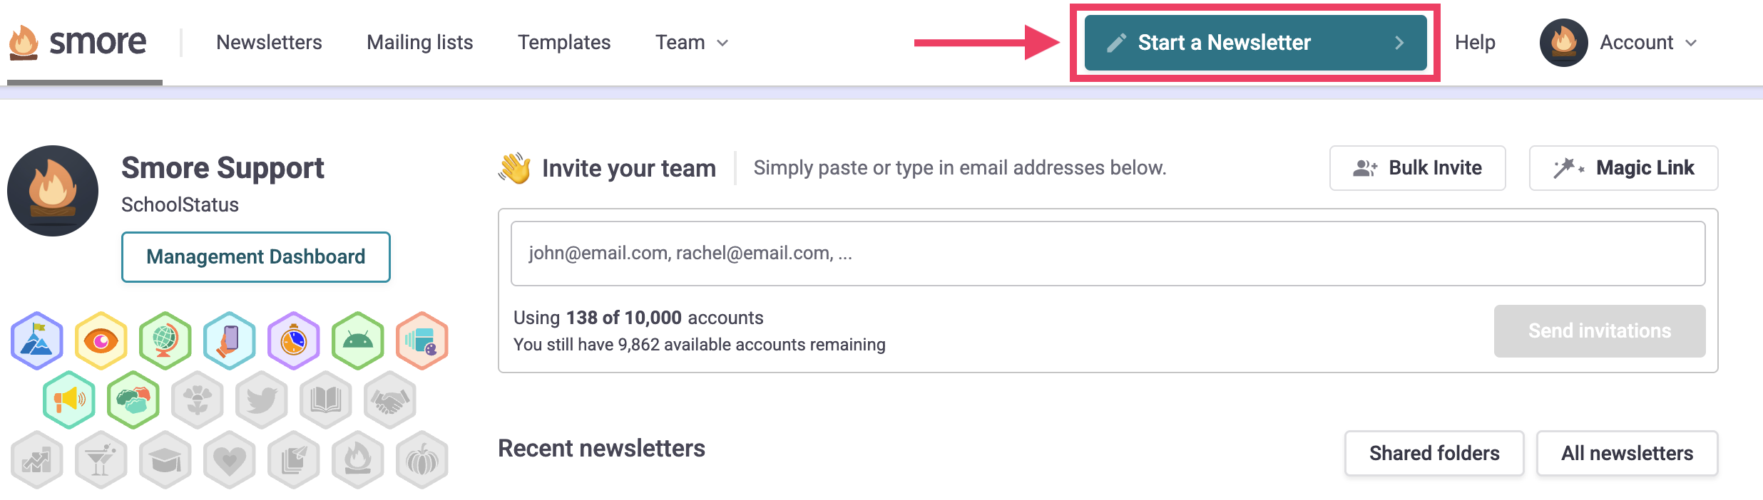Image resolution: width=1763 pixels, height=500 pixels.
Task: Click the mountain flag achievement badge
Action: pyautogui.click(x=37, y=340)
